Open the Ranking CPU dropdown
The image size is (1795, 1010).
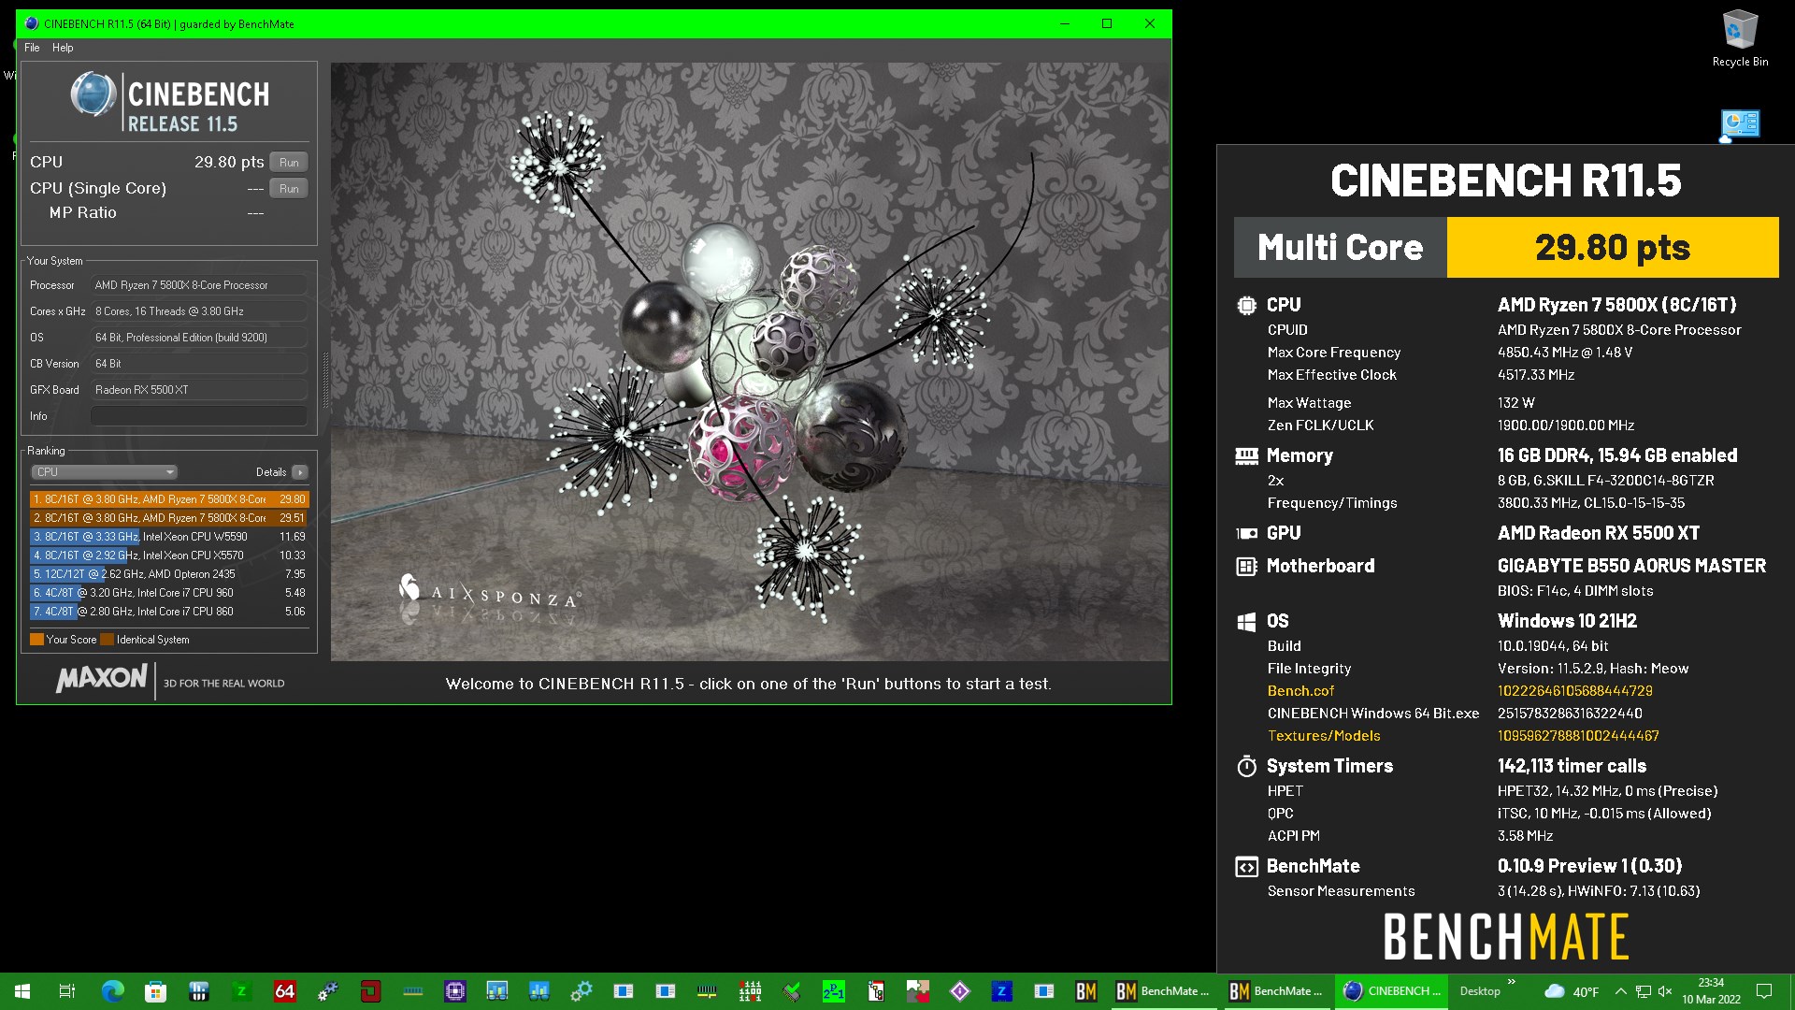(104, 472)
